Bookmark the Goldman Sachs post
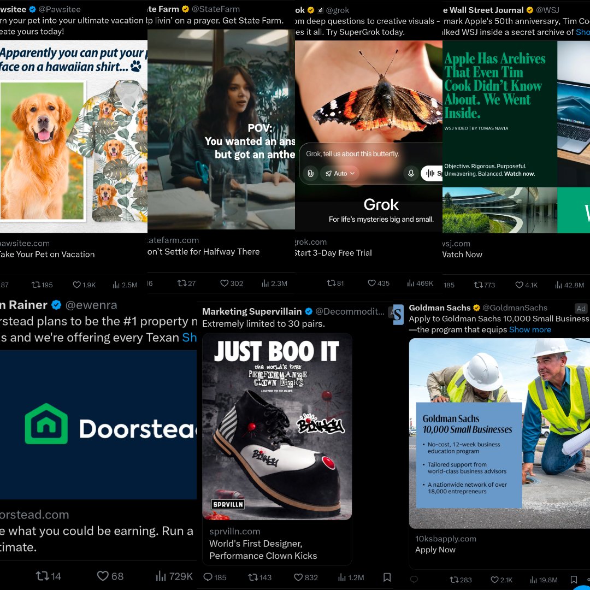Viewport: 590px width, 590px height. point(574,580)
